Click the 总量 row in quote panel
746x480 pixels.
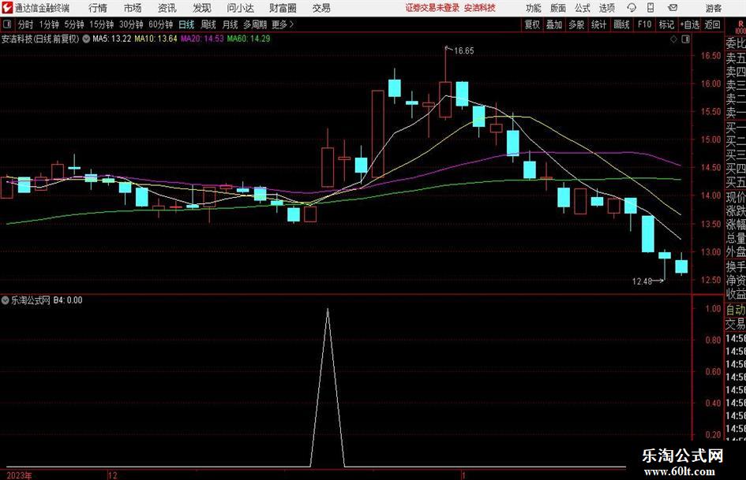(736, 238)
